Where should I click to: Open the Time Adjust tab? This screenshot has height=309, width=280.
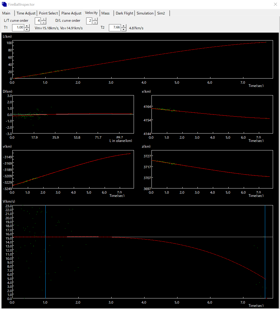pos(26,13)
